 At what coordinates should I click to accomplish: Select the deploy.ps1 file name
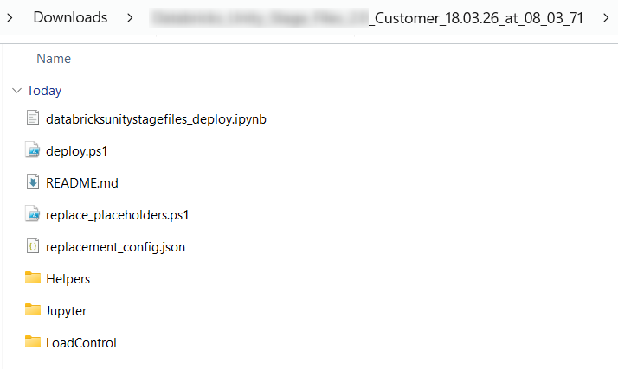pos(77,150)
